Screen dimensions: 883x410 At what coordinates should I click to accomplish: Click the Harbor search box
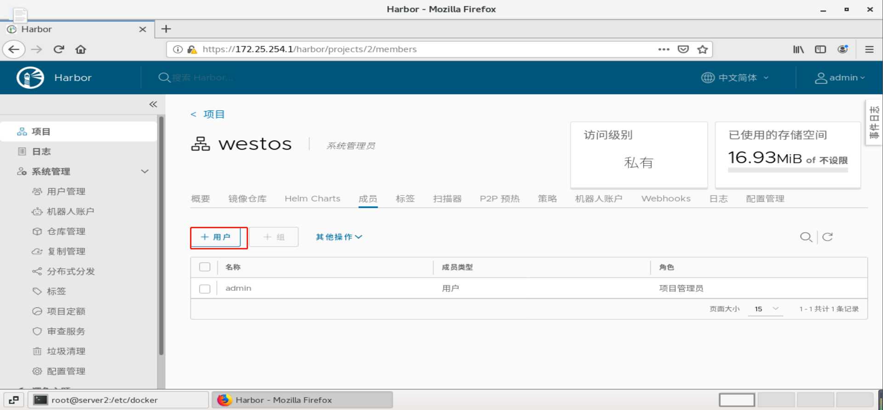pyautogui.click(x=202, y=78)
